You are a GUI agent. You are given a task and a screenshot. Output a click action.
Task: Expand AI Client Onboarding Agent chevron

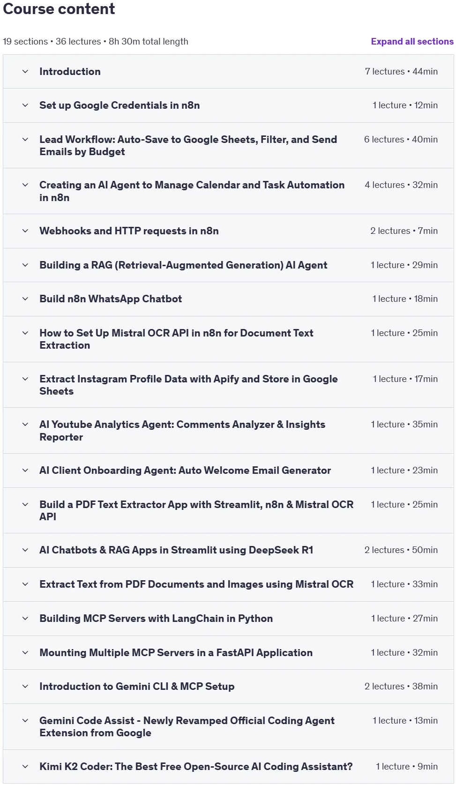point(25,471)
